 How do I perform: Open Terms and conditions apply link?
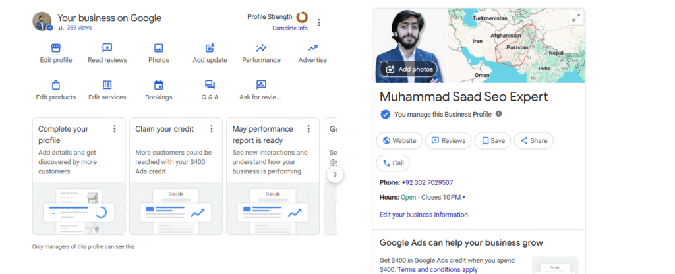pos(438,269)
